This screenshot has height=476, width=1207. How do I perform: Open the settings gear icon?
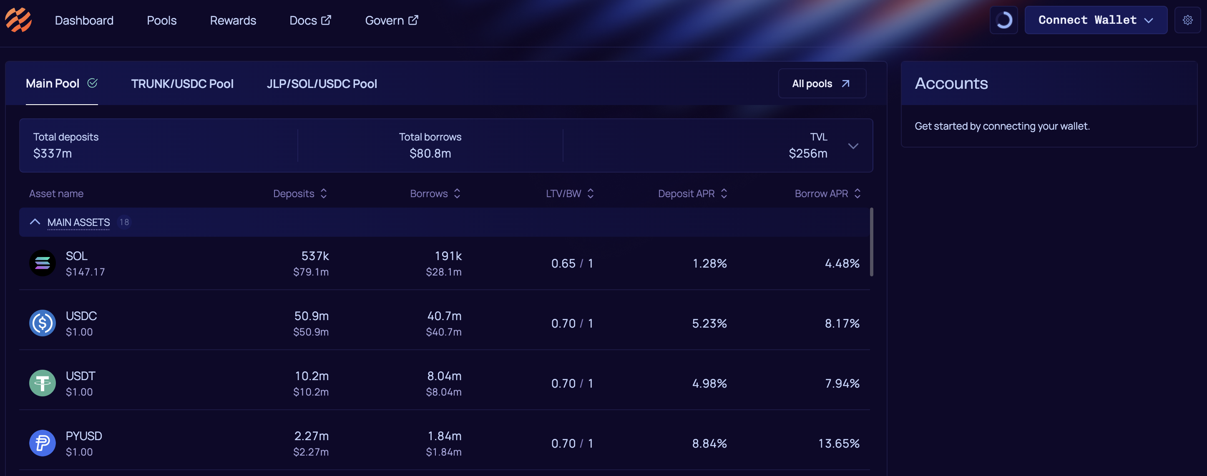(1187, 20)
